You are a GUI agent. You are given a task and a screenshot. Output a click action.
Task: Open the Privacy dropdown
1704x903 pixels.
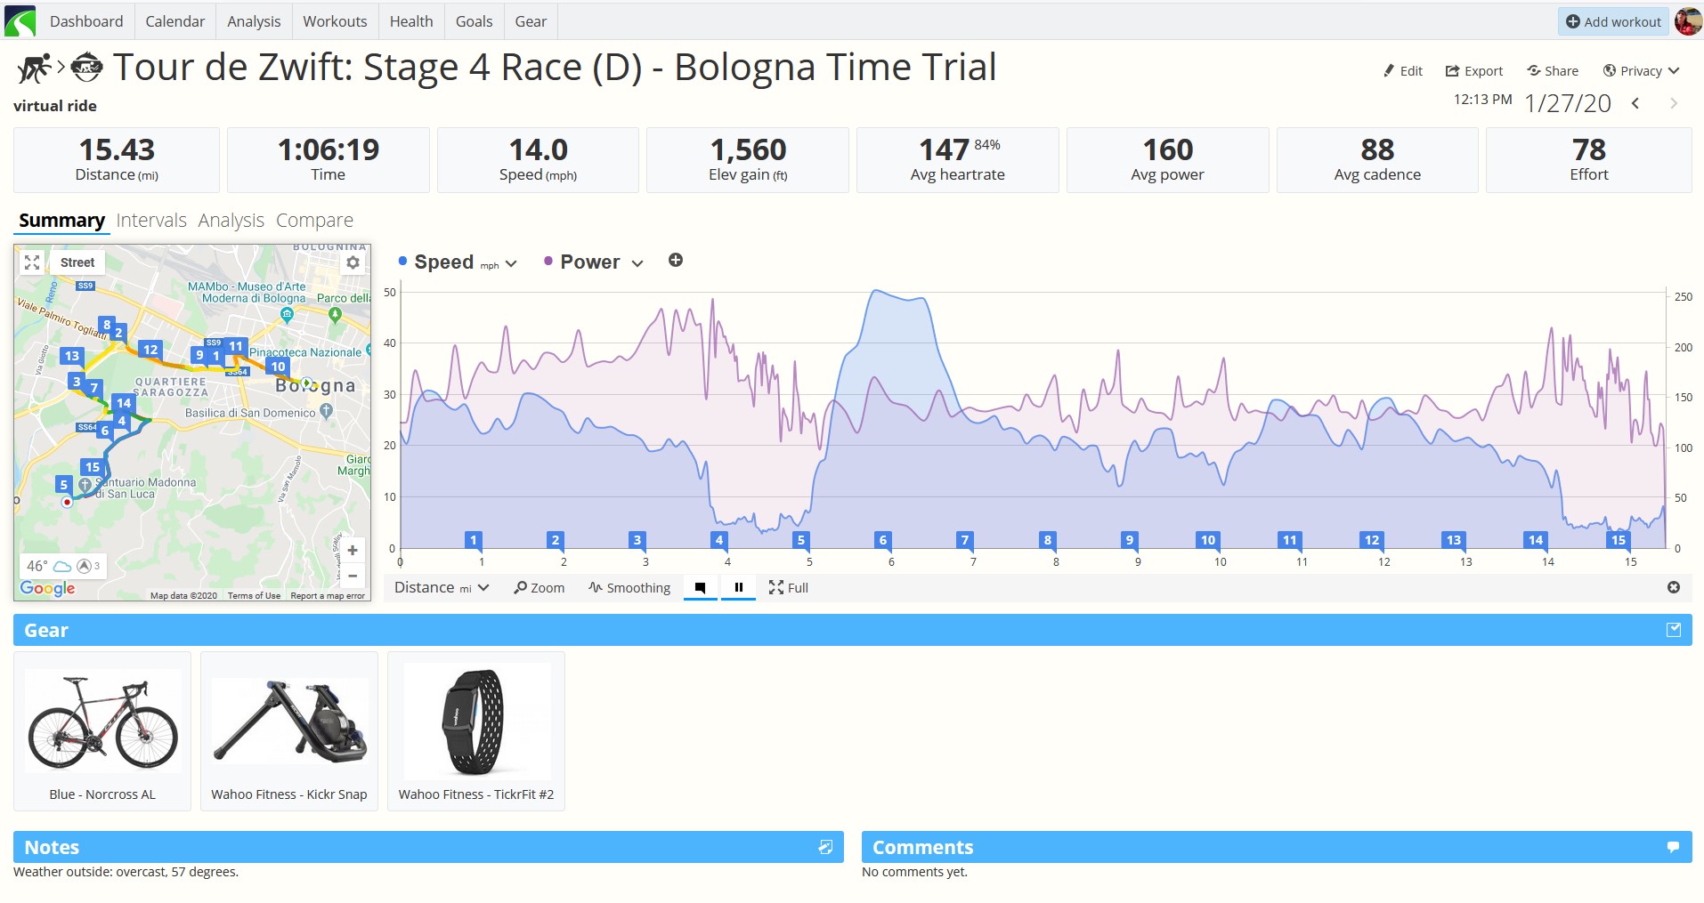coord(1641,71)
